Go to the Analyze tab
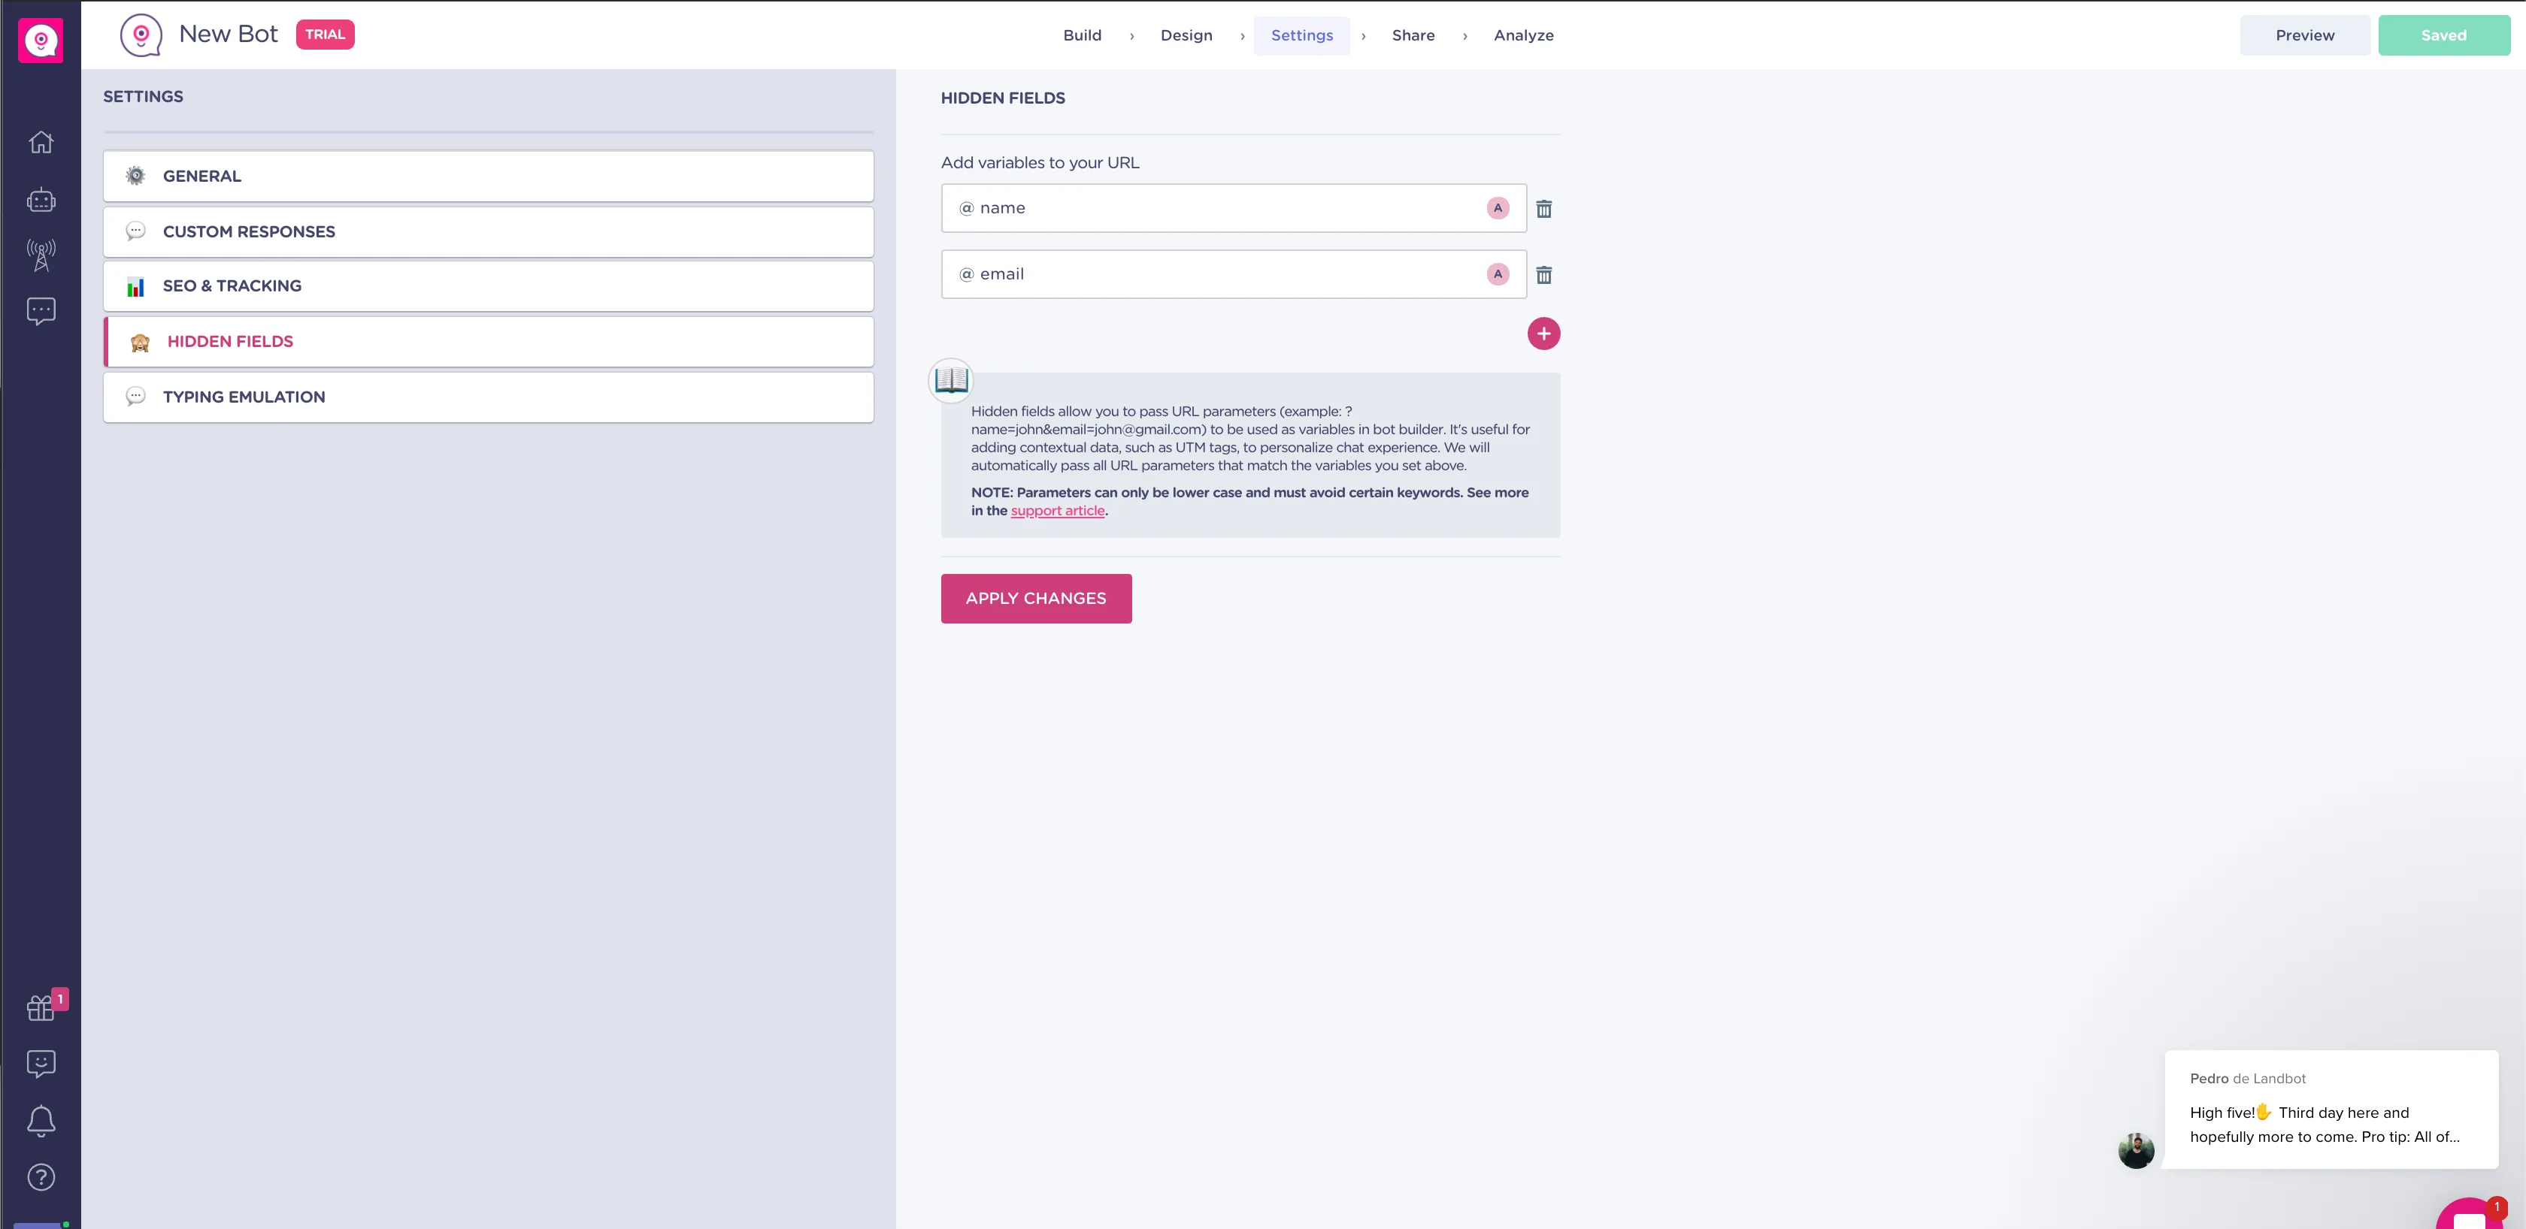2526x1229 pixels. (x=1523, y=35)
